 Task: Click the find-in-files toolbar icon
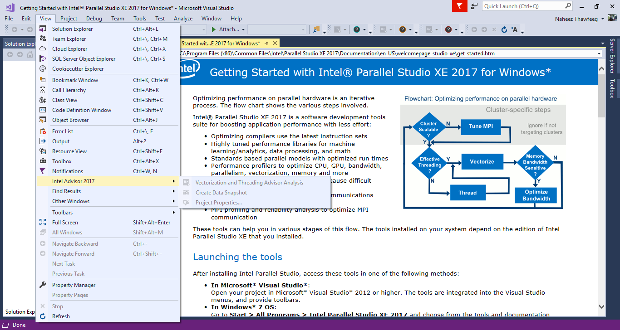[x=316, y=29]
